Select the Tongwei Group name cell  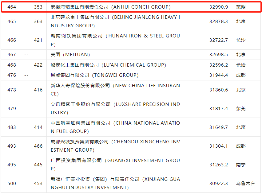[94, 75]
